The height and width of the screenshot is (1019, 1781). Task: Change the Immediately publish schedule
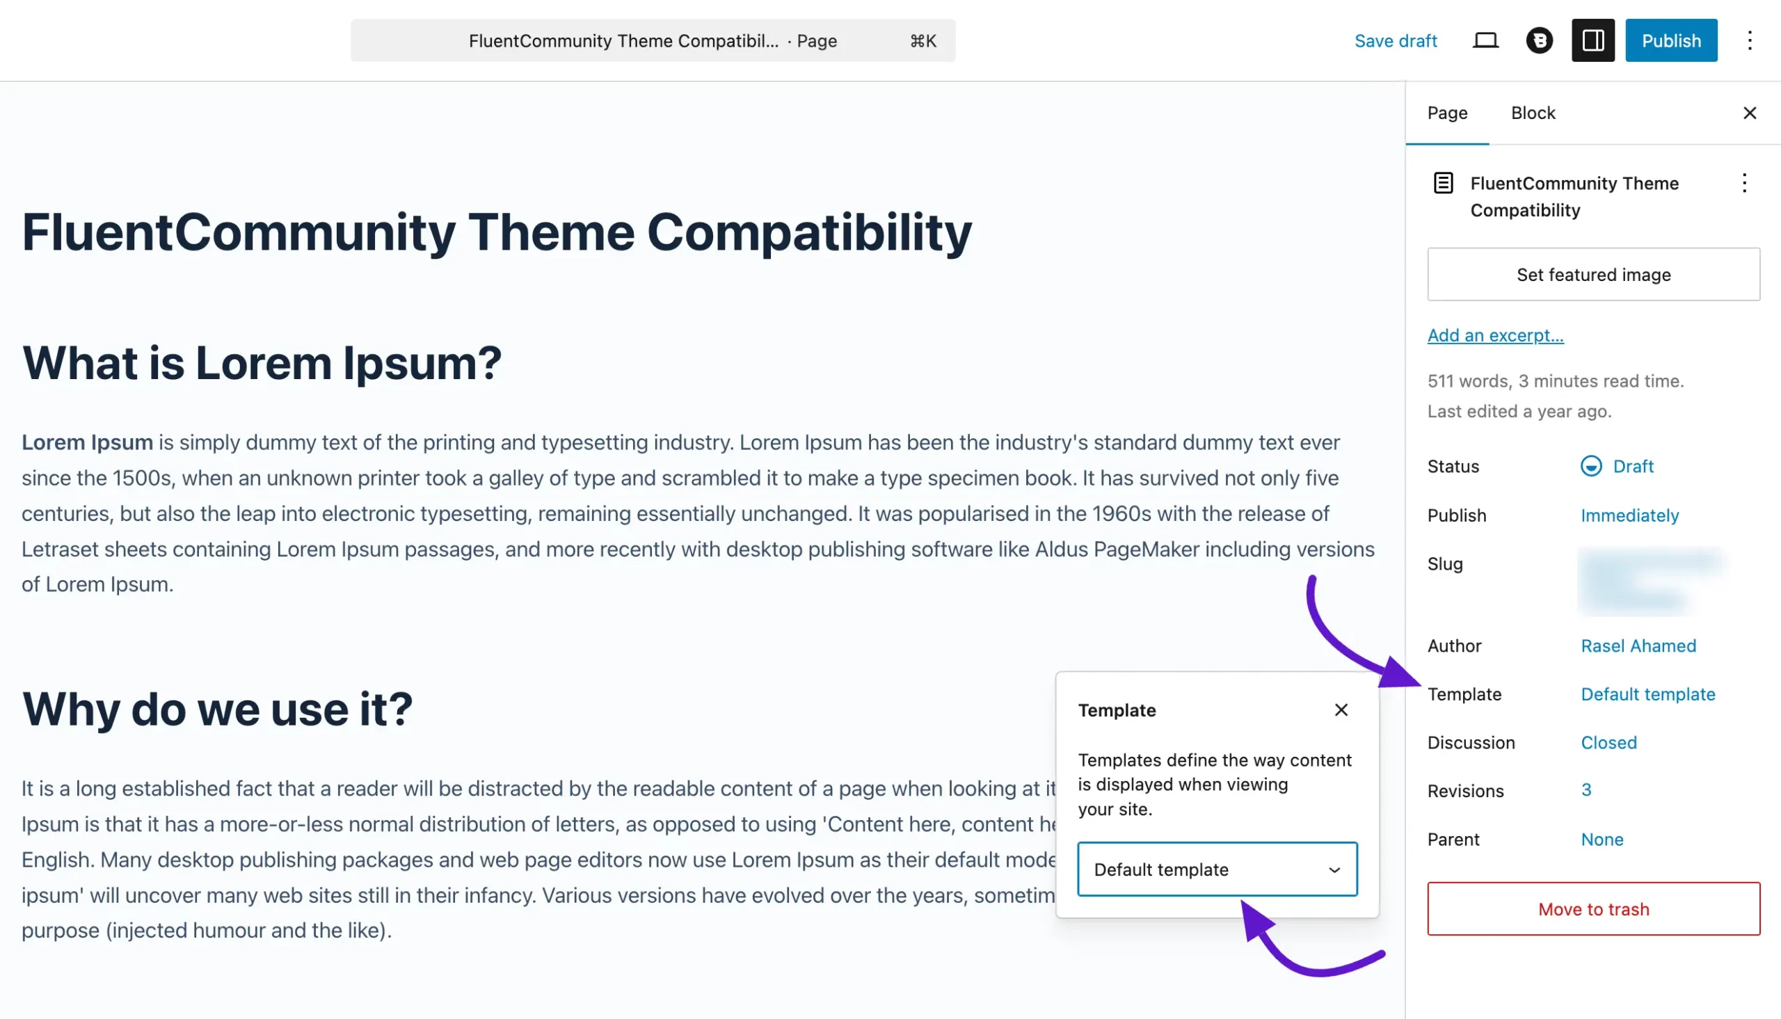tap(1629, 516)
